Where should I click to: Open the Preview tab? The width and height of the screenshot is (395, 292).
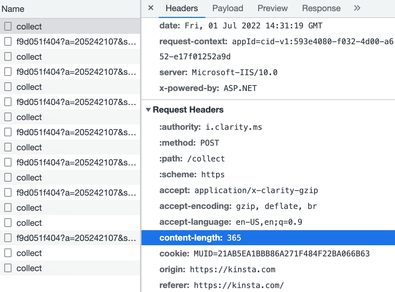coord(273,8)
